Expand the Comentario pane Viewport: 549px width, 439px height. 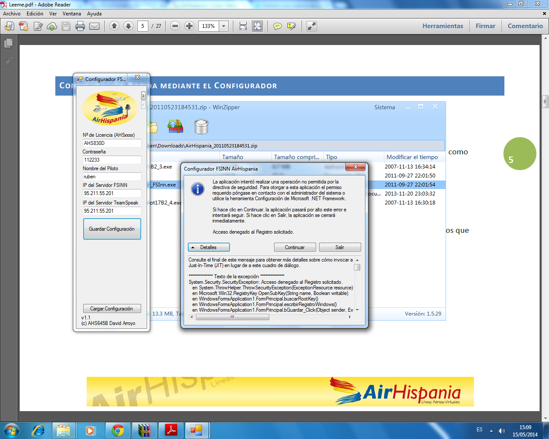[525, 26]
